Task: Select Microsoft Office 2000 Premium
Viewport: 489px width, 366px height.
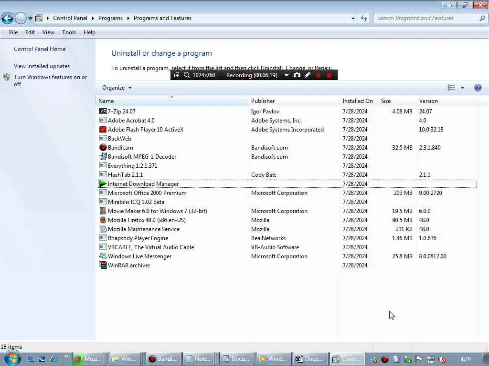Action: [x=287, y=193]
